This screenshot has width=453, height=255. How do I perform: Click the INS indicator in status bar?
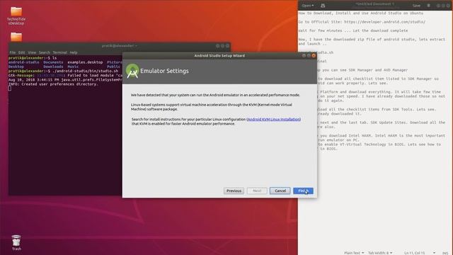click(445, 253)
